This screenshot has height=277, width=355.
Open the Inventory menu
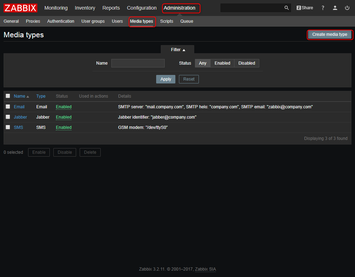pos(85,8)
